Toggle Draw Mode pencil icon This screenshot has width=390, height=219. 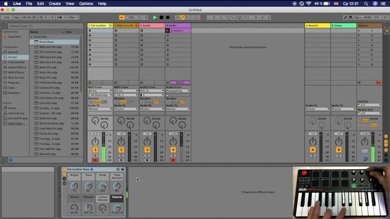point(346,18)
